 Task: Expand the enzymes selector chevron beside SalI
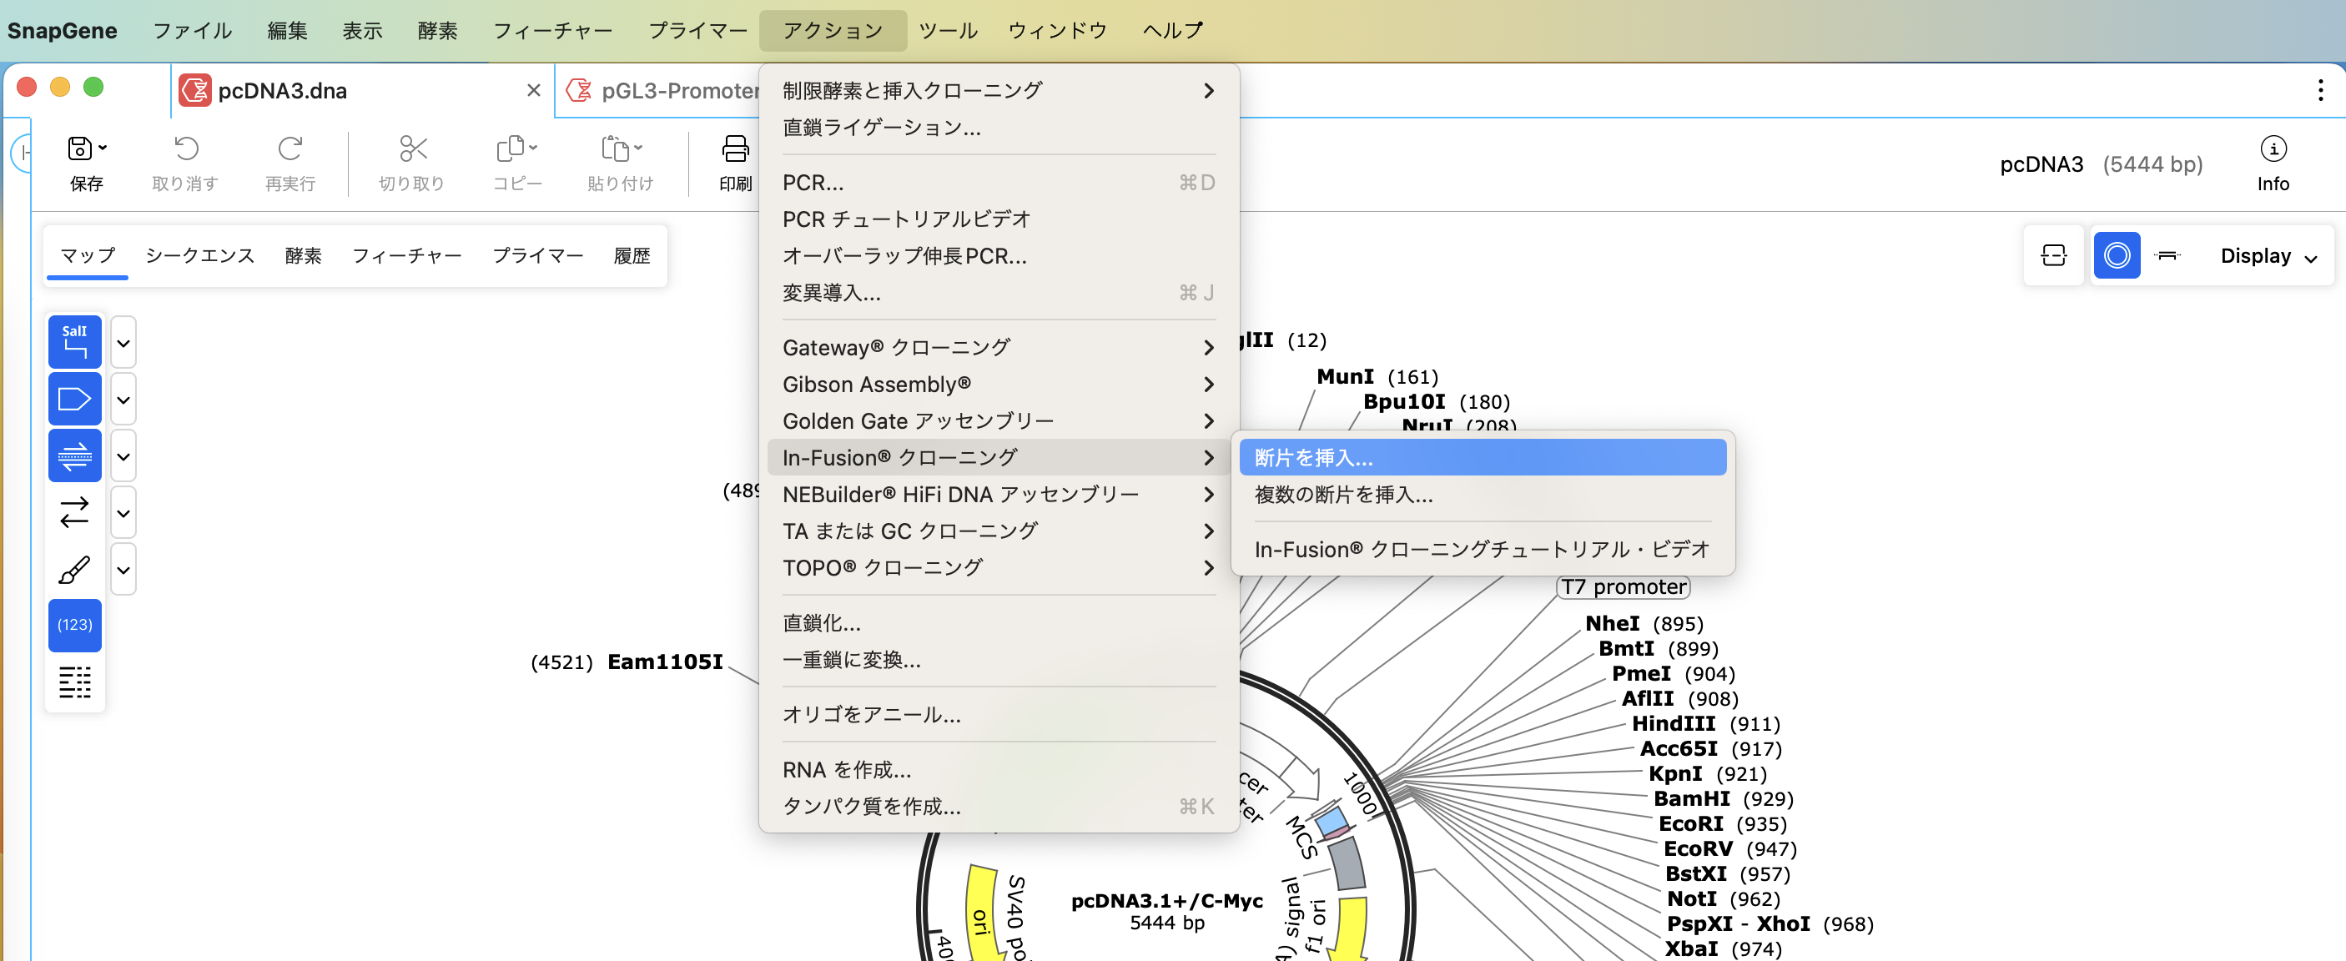pyautogui.click(x=123, y=341)
